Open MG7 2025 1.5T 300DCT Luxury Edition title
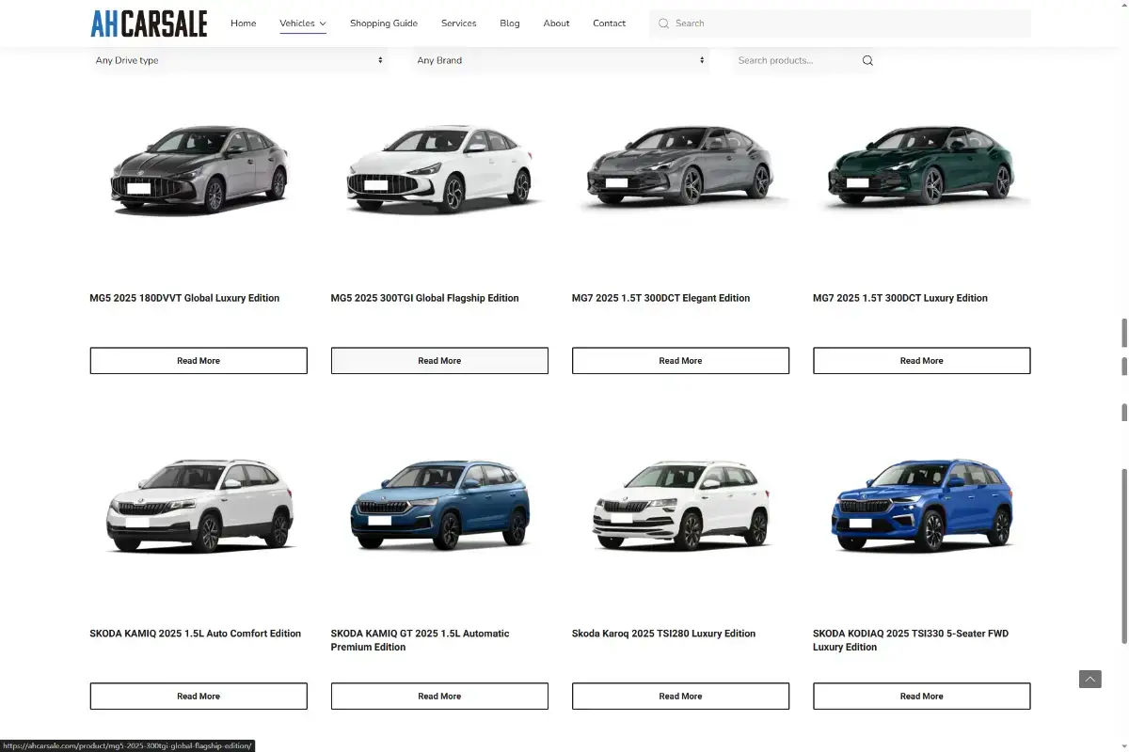Image resolution: width=1129 pixels, height=752 pixels. (900, 298)
